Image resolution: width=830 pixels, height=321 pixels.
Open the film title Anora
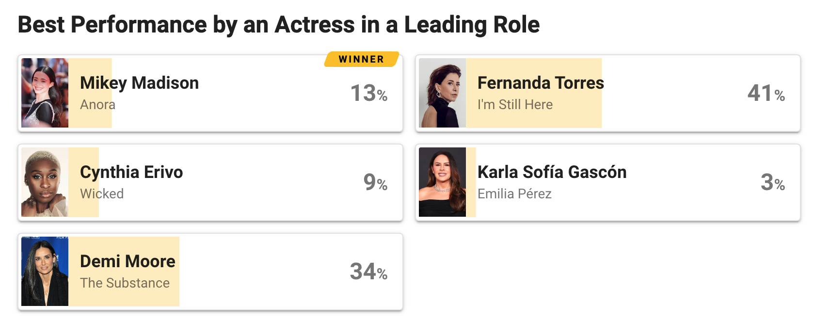point(97,105)
